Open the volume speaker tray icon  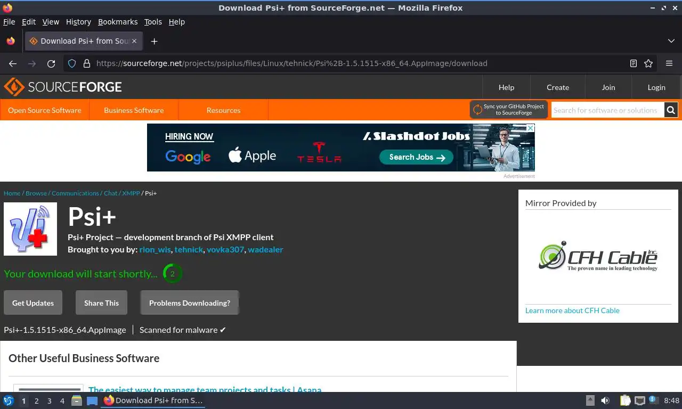pyautogui.click(x=605, y=400)
